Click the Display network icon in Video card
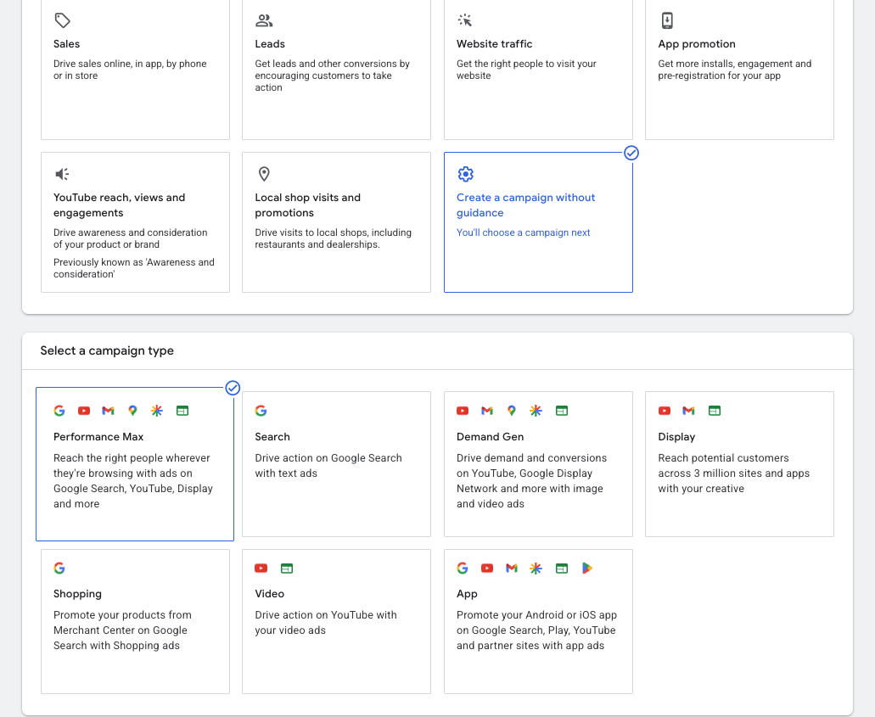875x717 pixels. (287, 568)
